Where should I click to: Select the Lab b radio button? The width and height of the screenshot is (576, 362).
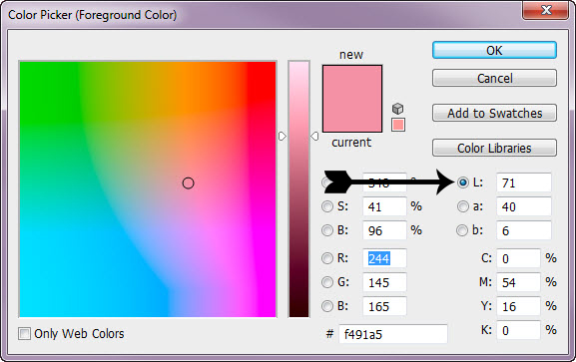click(x=462, y=230)
